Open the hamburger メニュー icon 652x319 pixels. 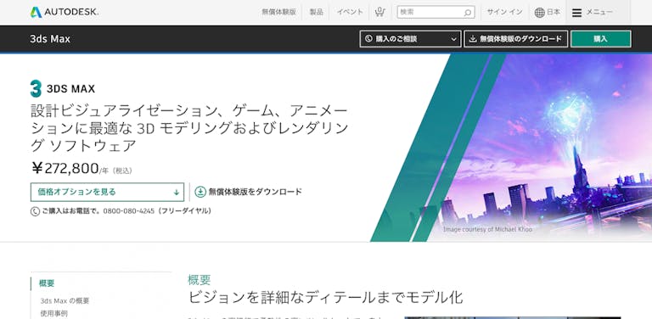click(x=576, y=13)
